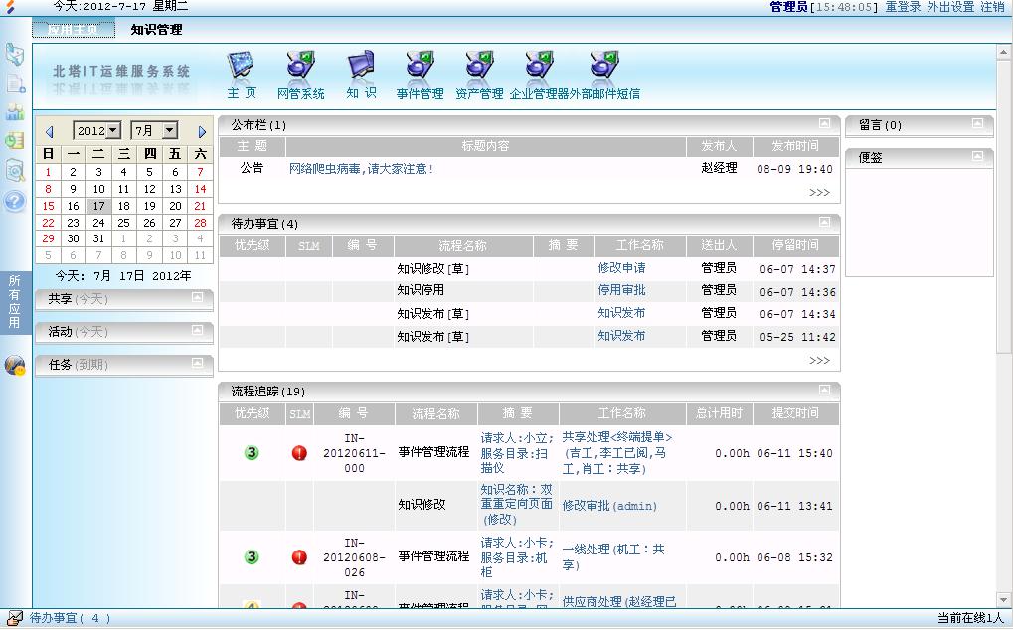Click the help question-mark sidebar icon
The width and height of the screenshot is (1013, 630).
(15, 202)
